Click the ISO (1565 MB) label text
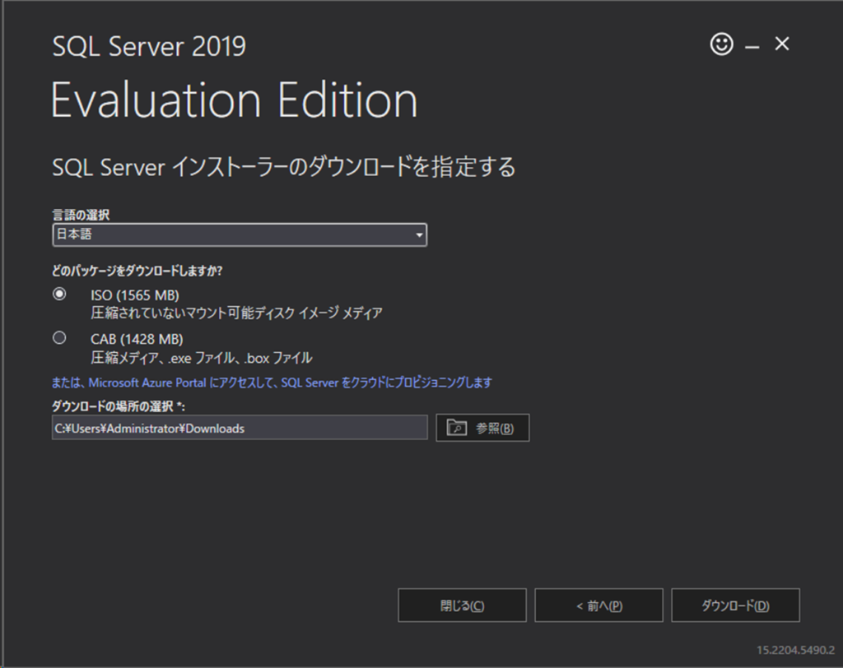The height and width of the screenshot is (668, 843). [135, 295]
